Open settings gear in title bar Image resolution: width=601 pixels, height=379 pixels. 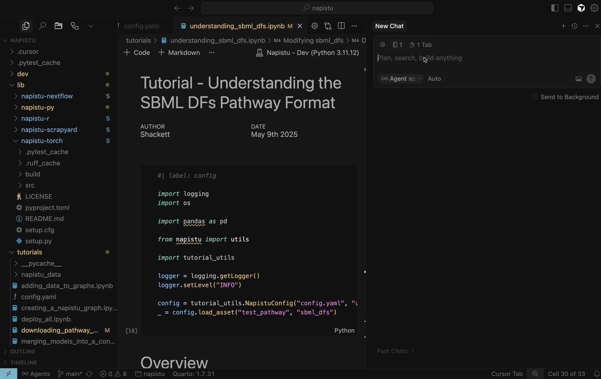(x=594, y=8)
